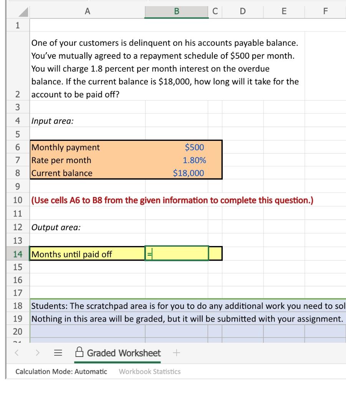Select the Current balance label cell
This screenshot has width=346, height=393.
click(x=88, y=173)
